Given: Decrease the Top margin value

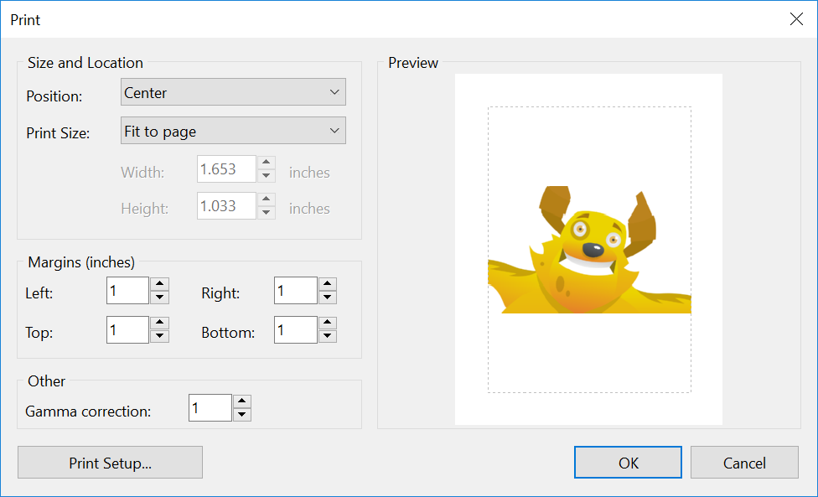Looking at the screenshot, I should (159, 336).
